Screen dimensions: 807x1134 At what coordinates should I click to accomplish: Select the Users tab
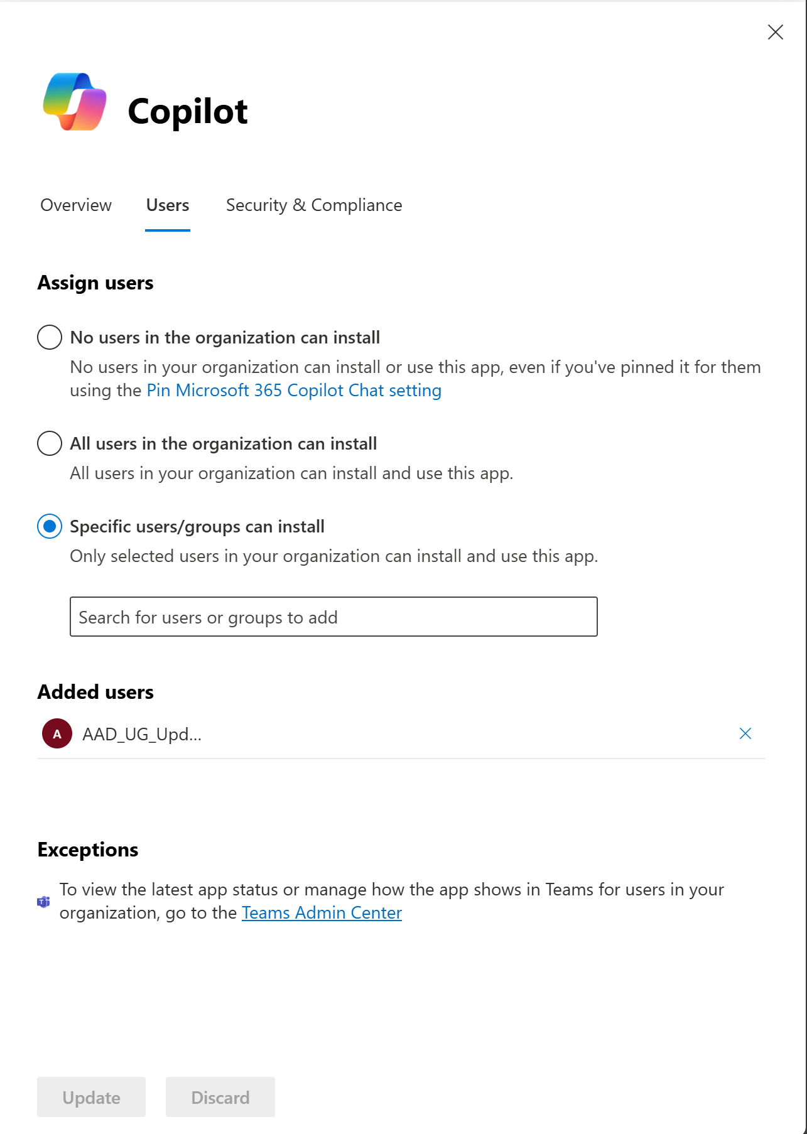tap(168, 205)
